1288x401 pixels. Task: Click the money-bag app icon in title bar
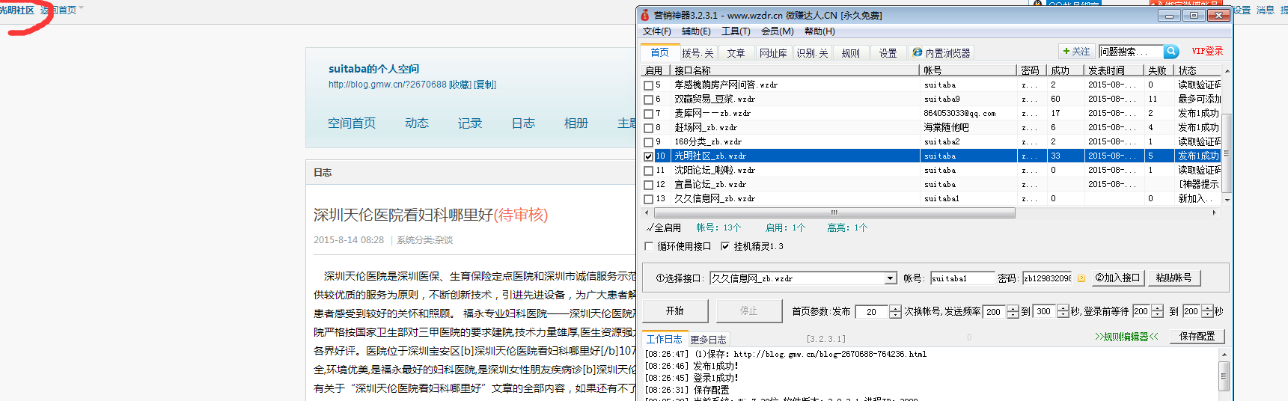click(644, 15)
